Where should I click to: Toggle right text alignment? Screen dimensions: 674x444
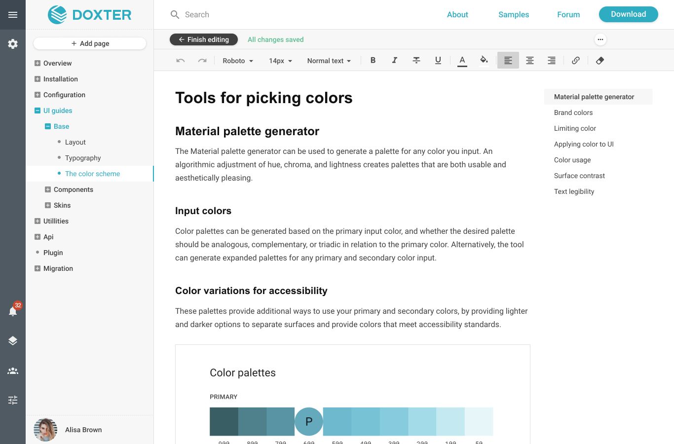pos(551,60)
